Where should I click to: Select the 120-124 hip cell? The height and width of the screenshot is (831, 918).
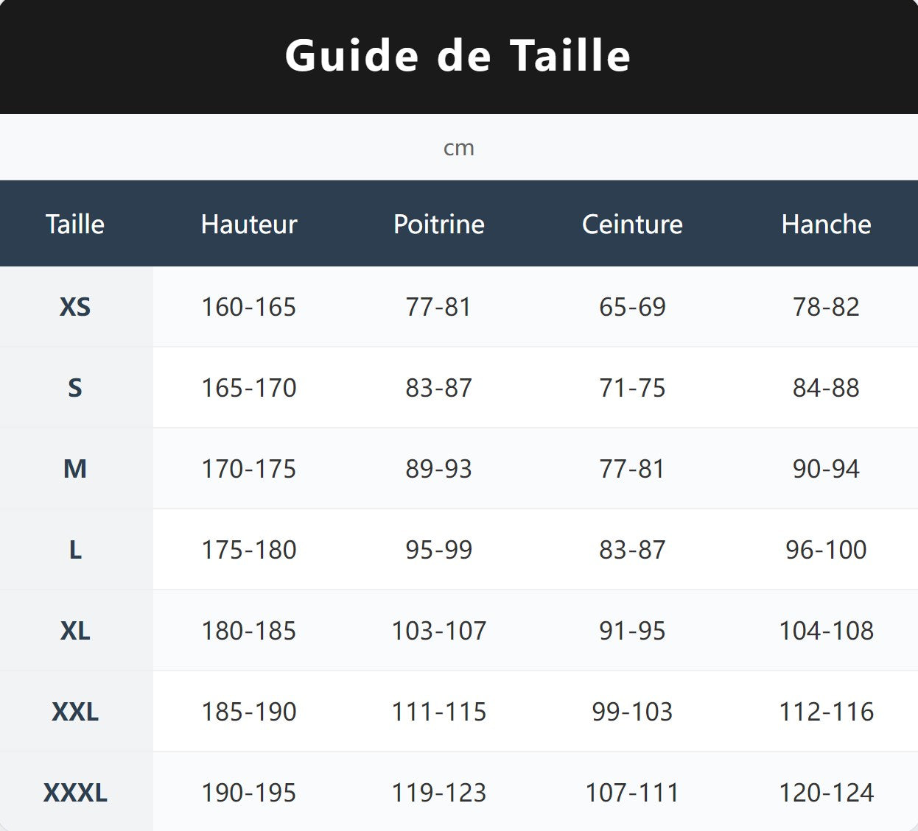click(826, 793)
